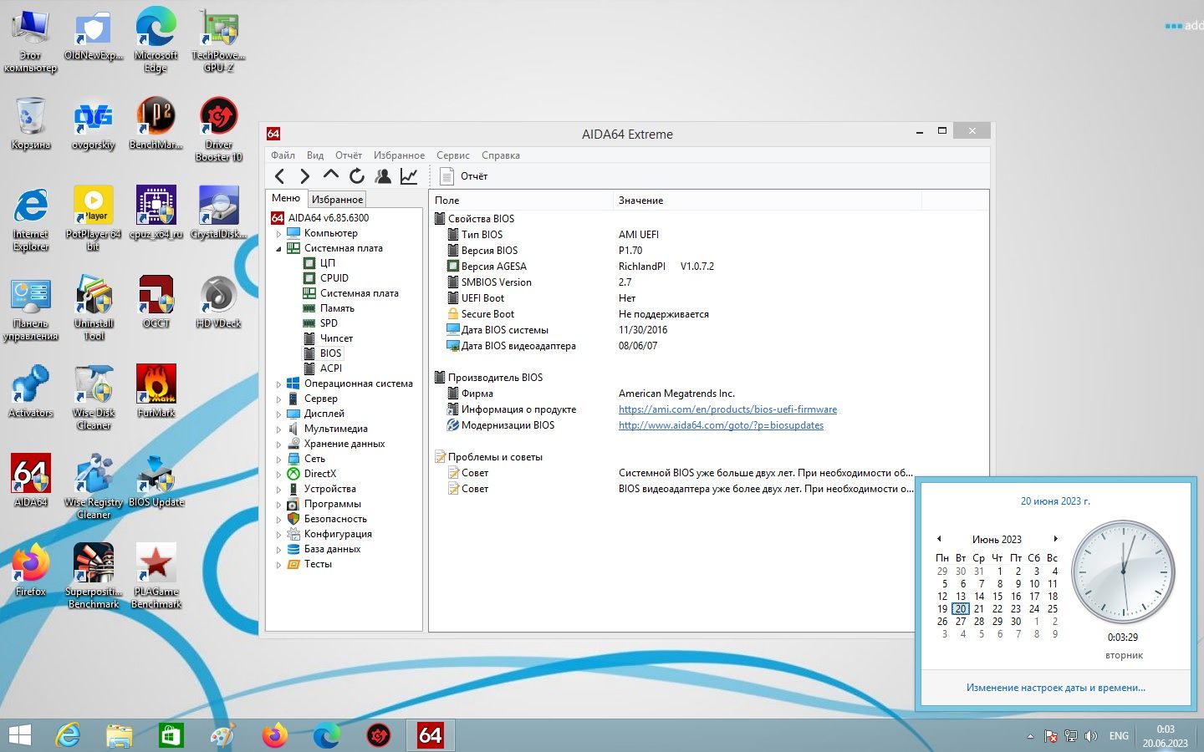Expand the Компьютер tree node

[279, 234]
